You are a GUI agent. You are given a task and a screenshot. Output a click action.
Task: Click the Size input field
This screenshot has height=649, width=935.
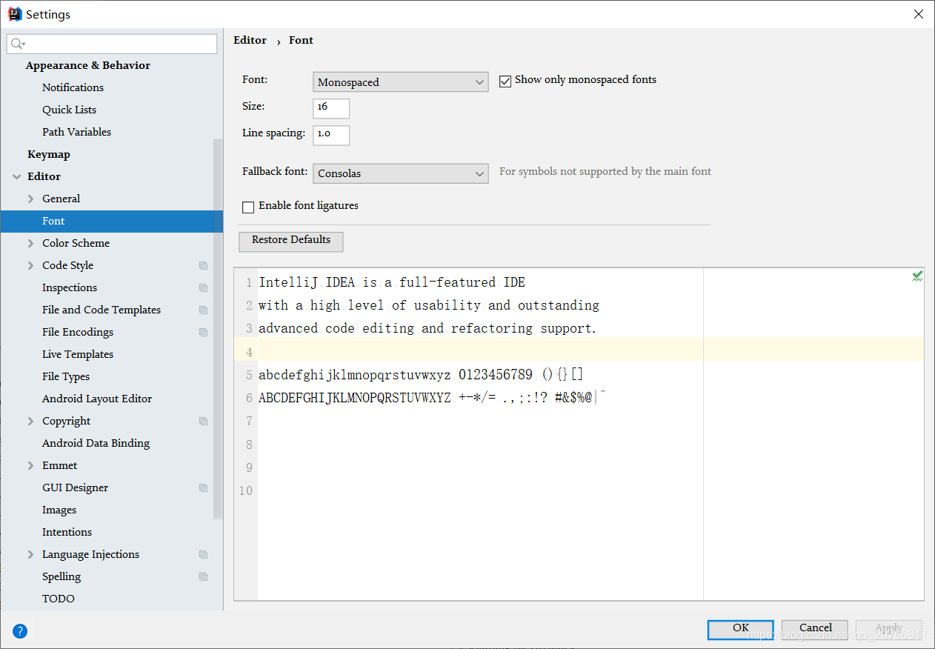(331, 108)
